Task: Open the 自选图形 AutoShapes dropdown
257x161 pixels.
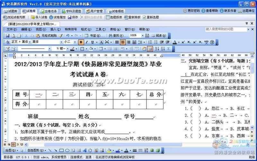Action: tap(37, 150)
